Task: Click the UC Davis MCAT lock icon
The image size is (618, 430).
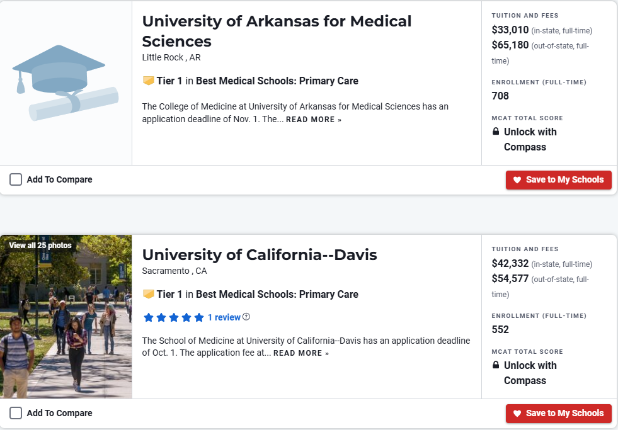Action: coord(496,366)
